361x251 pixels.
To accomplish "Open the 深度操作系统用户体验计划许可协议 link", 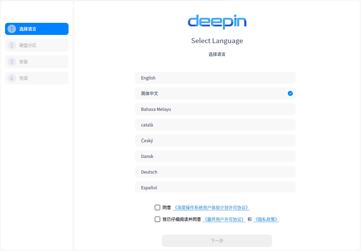I will pyautogui.click(x=211, y=208).
